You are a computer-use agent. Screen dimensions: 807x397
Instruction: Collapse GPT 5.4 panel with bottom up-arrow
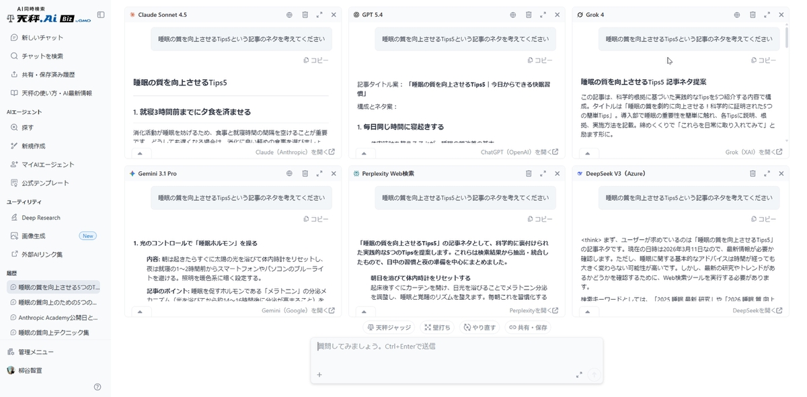[364, 153]
